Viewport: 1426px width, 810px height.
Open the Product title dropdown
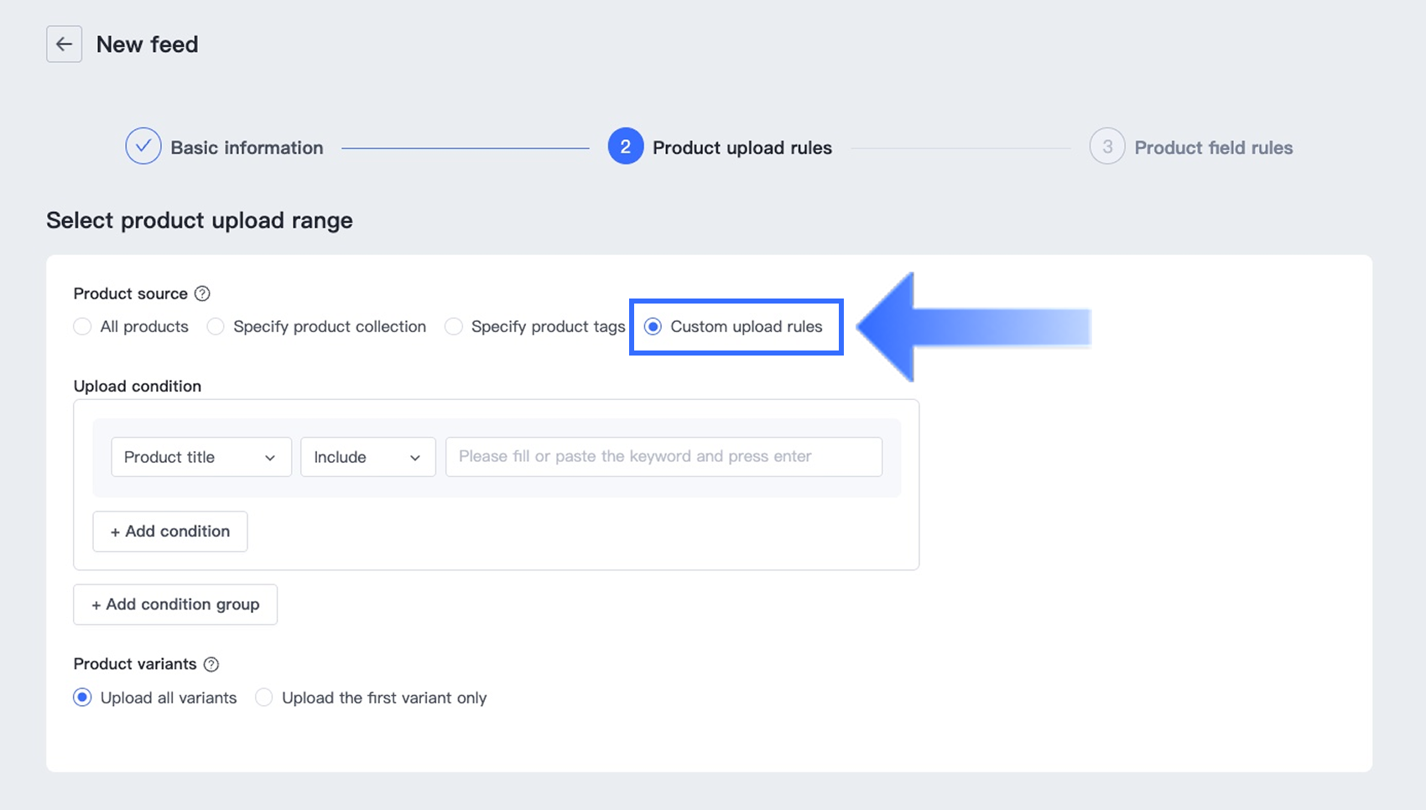pyautogui.click(x=200, y=457)
